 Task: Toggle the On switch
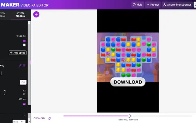tap(23, 82)
